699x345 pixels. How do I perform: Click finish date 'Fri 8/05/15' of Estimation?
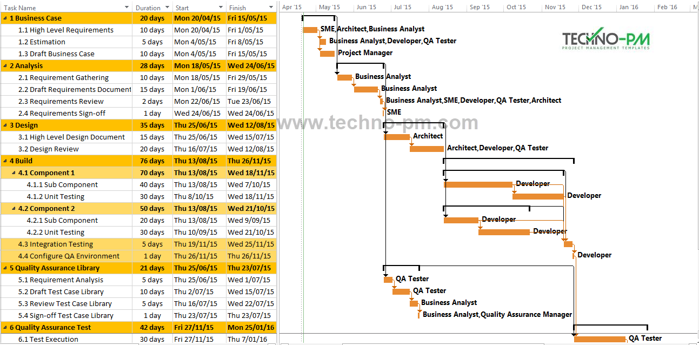(251, 42)
